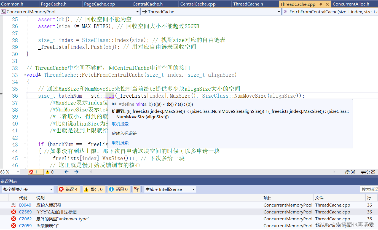Close the ThreadCache.cpp tab
The height and width of the screenshot is (230, 378).
(327, 4)
